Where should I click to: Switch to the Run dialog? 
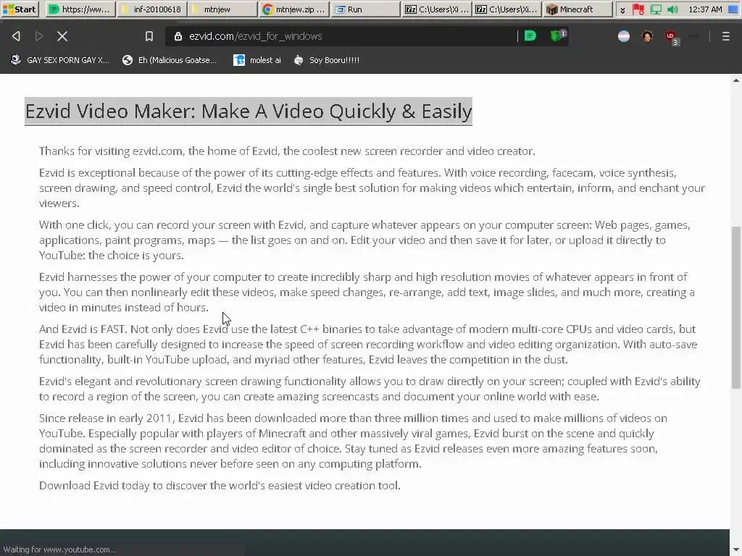point(365,9)
